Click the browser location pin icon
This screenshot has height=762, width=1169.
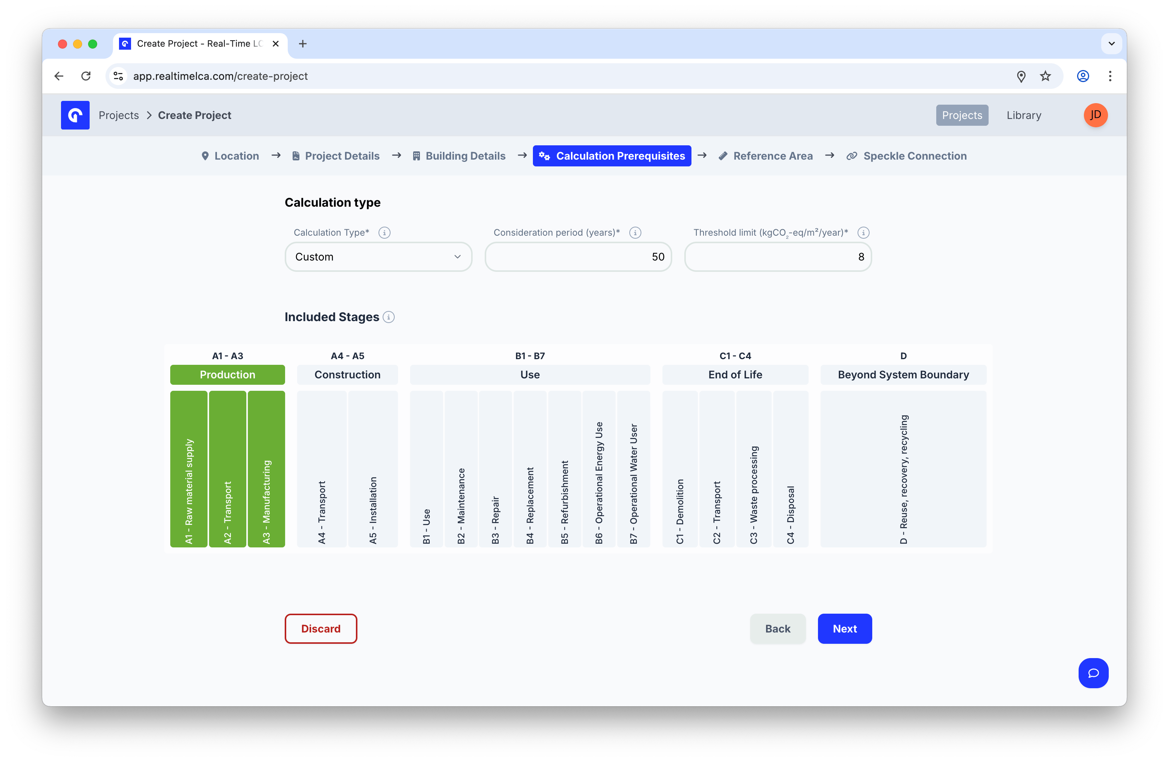(1021, 76)
